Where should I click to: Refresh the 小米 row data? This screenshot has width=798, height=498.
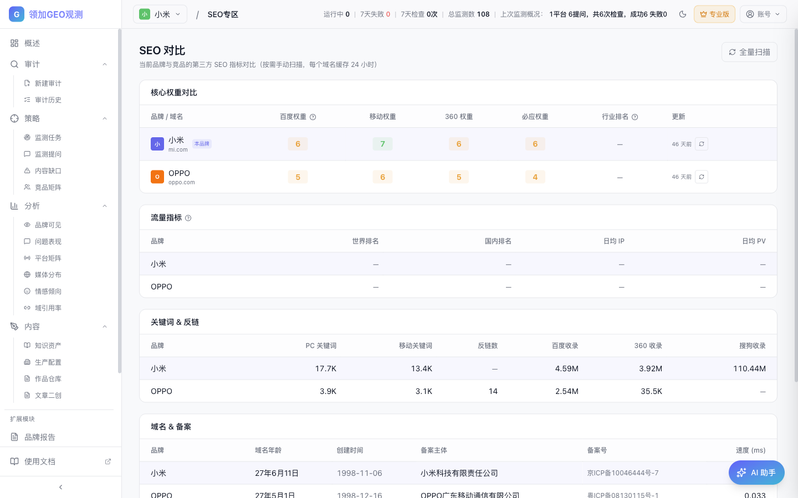pos(702,144)
